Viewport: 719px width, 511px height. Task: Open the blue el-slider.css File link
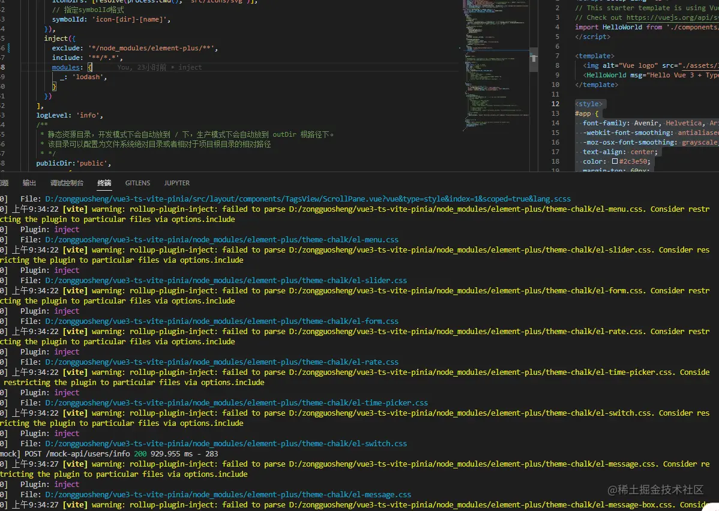tap(226, 281)
